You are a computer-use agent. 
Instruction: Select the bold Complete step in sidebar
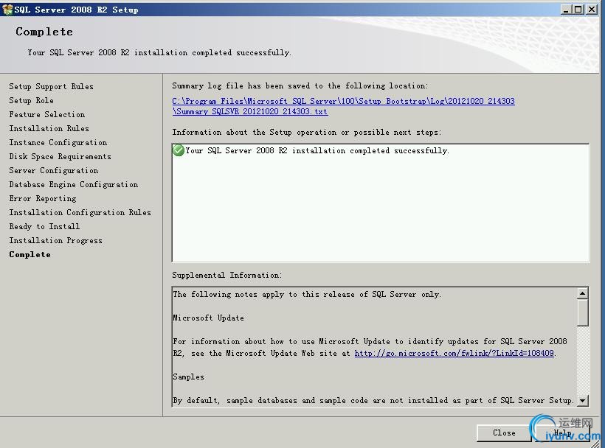pos(30,254)
